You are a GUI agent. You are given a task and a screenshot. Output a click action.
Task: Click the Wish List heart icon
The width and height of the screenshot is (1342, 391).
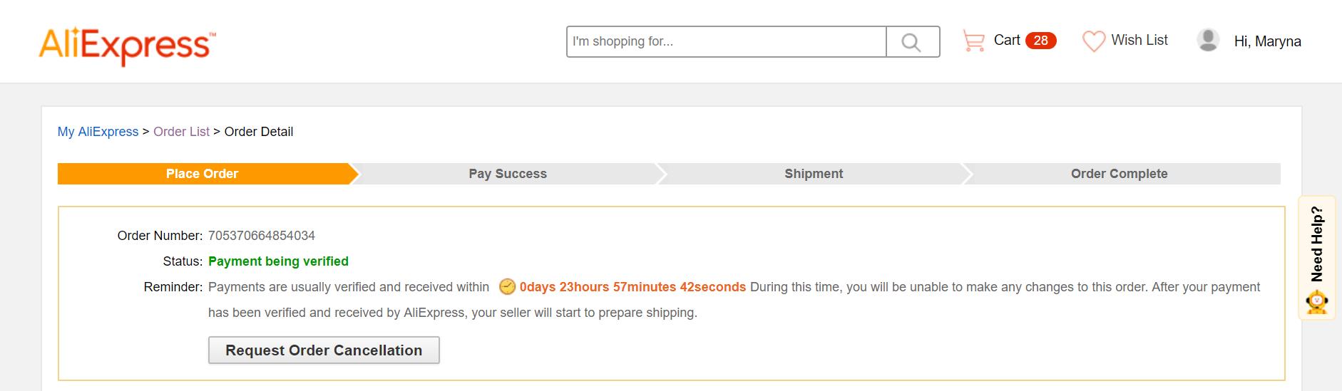[x=1093, y=41]
